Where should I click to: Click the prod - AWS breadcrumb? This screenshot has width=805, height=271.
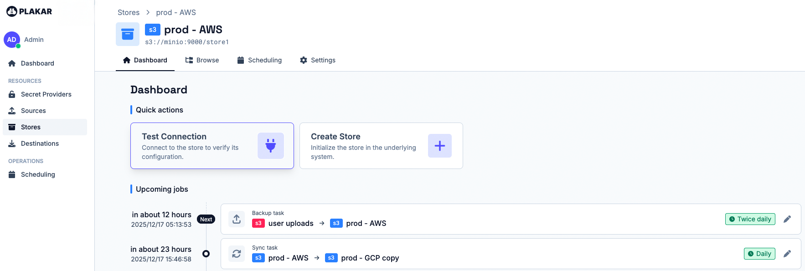(x=176, y=12)
